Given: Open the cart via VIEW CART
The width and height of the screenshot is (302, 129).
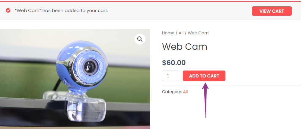Looking at the screenshot, I should tap(272, 11).
